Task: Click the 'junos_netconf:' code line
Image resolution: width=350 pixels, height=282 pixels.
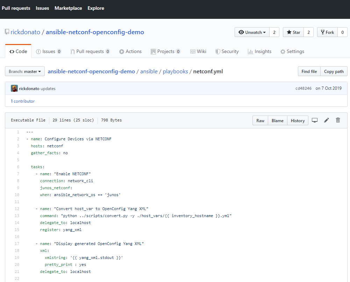Action: coord(56,188)
